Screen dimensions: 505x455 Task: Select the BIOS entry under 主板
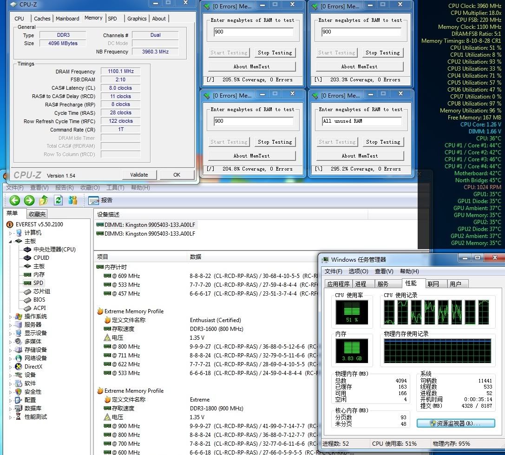click(x=39, y=300)
